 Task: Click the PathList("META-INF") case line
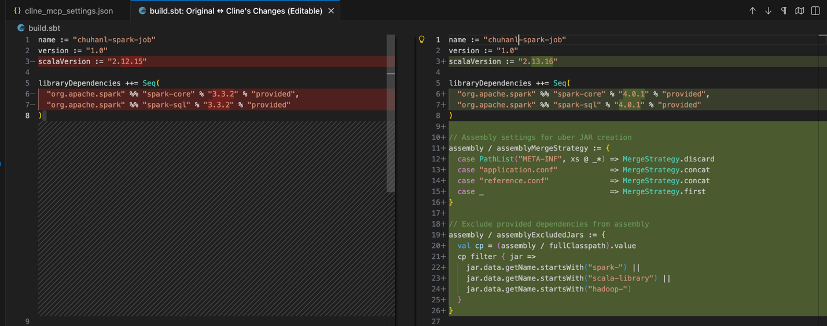586,159
